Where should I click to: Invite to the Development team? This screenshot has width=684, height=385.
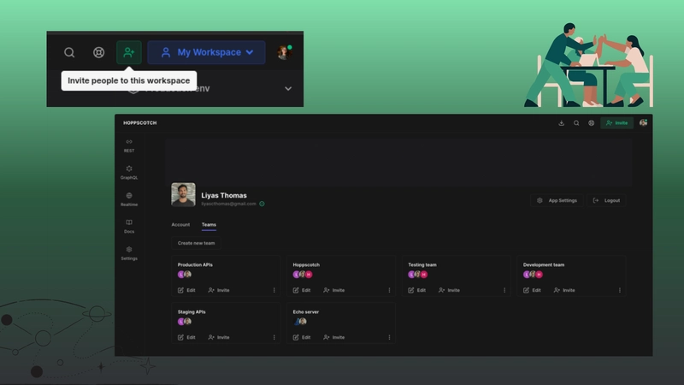pyautogui.click(x=564, y=290)
